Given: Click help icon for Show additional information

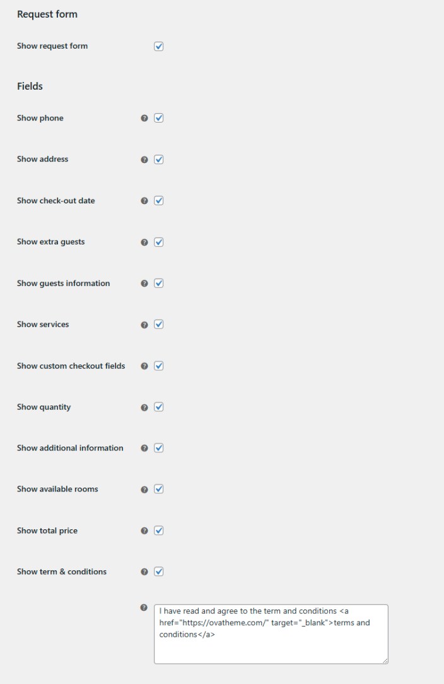Looking at the screenshot, I should (144, 448).
